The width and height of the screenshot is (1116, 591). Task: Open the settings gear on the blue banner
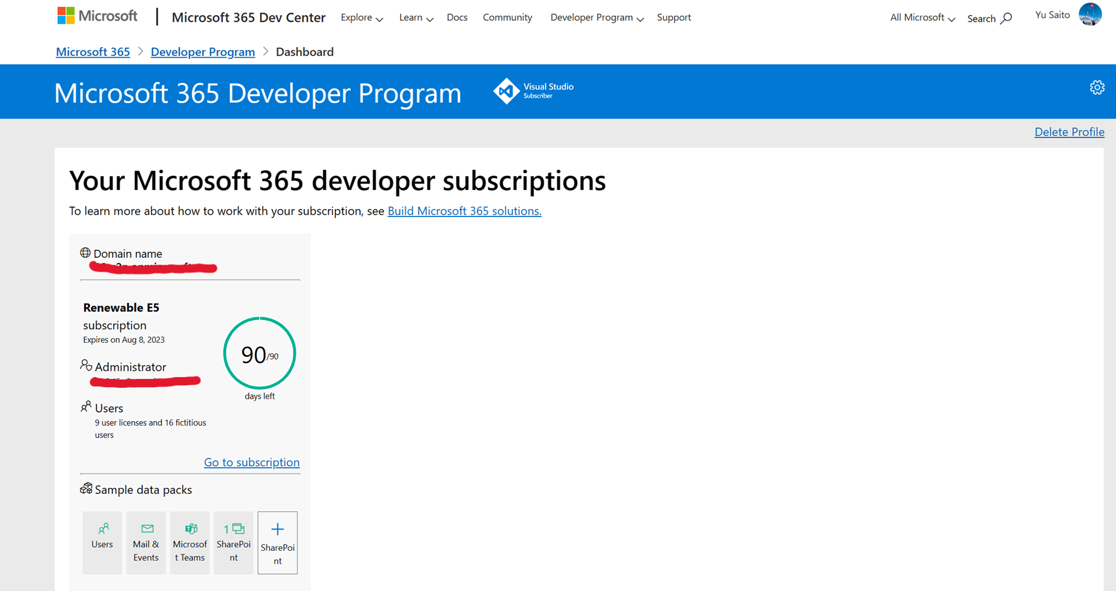point(1097,88)
